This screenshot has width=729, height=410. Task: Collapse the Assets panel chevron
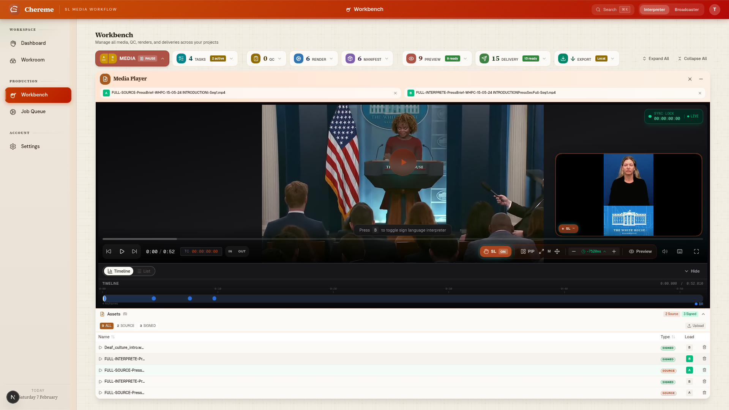[703, 314]
